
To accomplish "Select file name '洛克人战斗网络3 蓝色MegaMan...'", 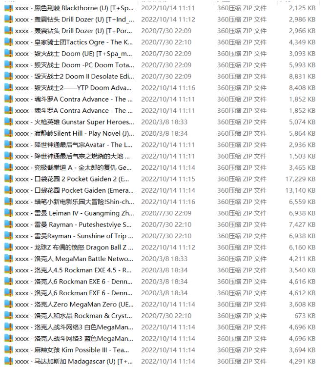I will (x=74, y=339).
